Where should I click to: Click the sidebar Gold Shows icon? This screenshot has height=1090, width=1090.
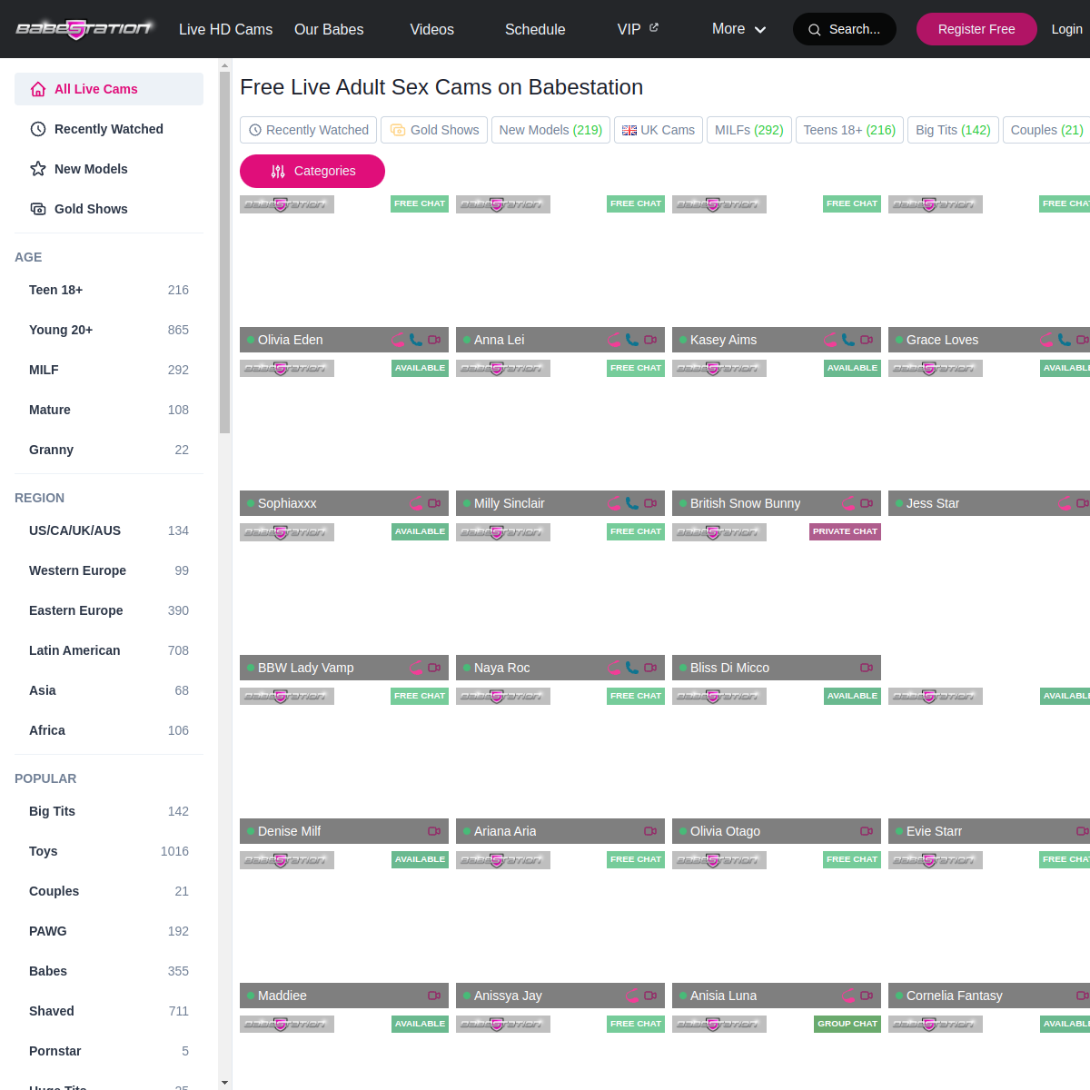coord(38,209)
